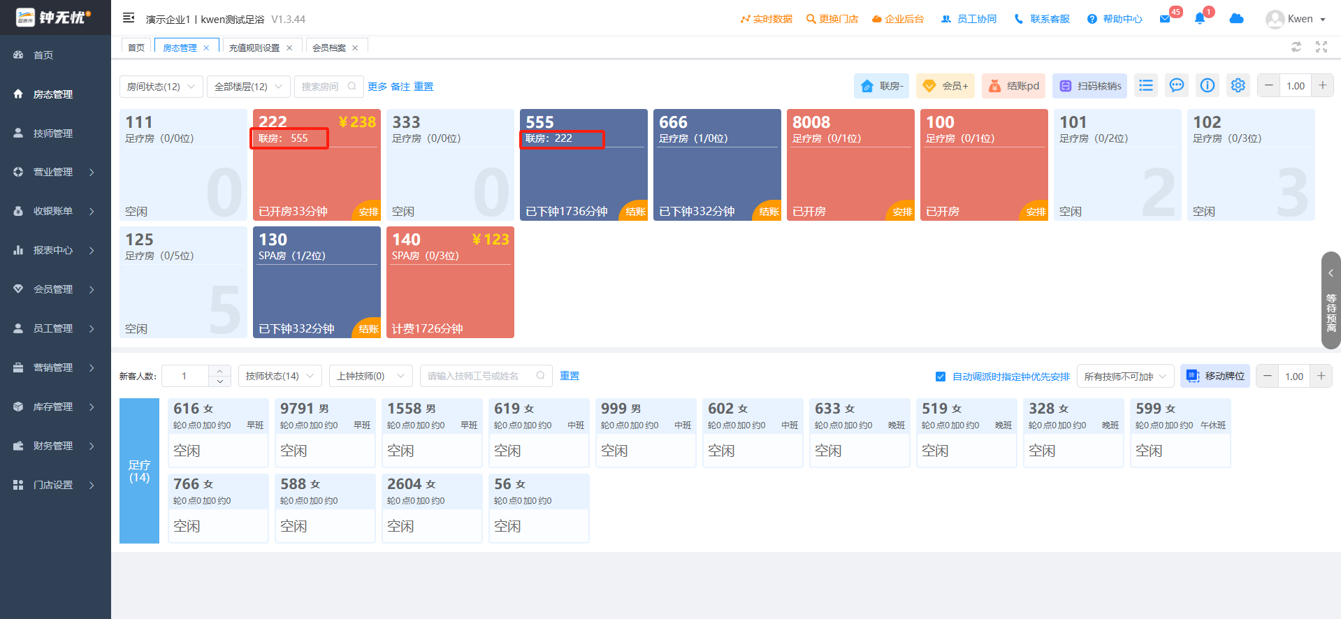The height and width of the screenshot is (619, 1341).
Task: Expand the 等待预离 side panel
Action: click(1331, 300)
